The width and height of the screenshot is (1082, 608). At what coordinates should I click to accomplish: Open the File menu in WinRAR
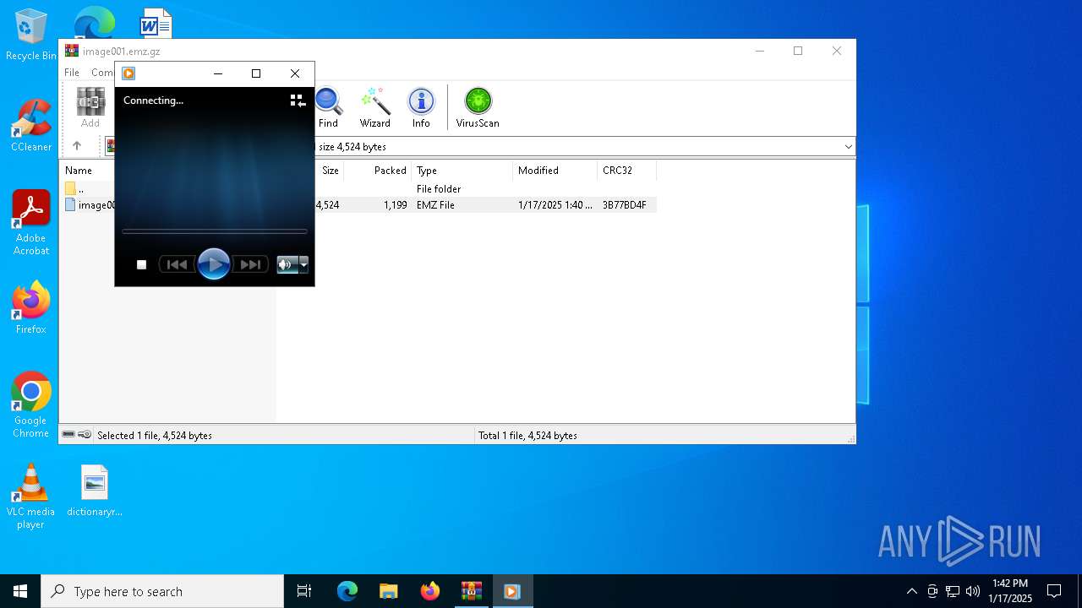(72, 73)
